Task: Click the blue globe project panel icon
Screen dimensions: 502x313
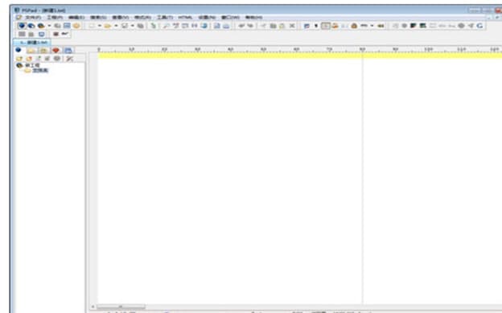Action: click(x=19, y=50)
